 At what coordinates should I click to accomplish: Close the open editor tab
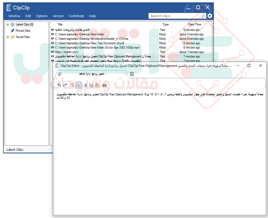pos(125,74)
